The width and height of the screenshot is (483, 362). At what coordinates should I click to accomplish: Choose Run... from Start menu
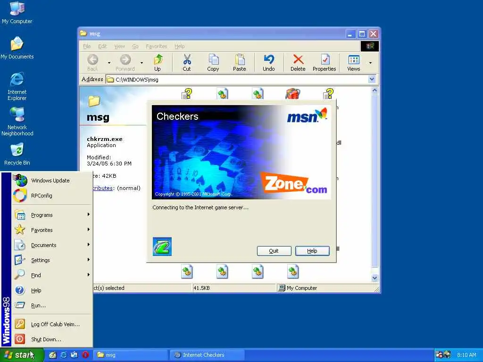point(52,305)
